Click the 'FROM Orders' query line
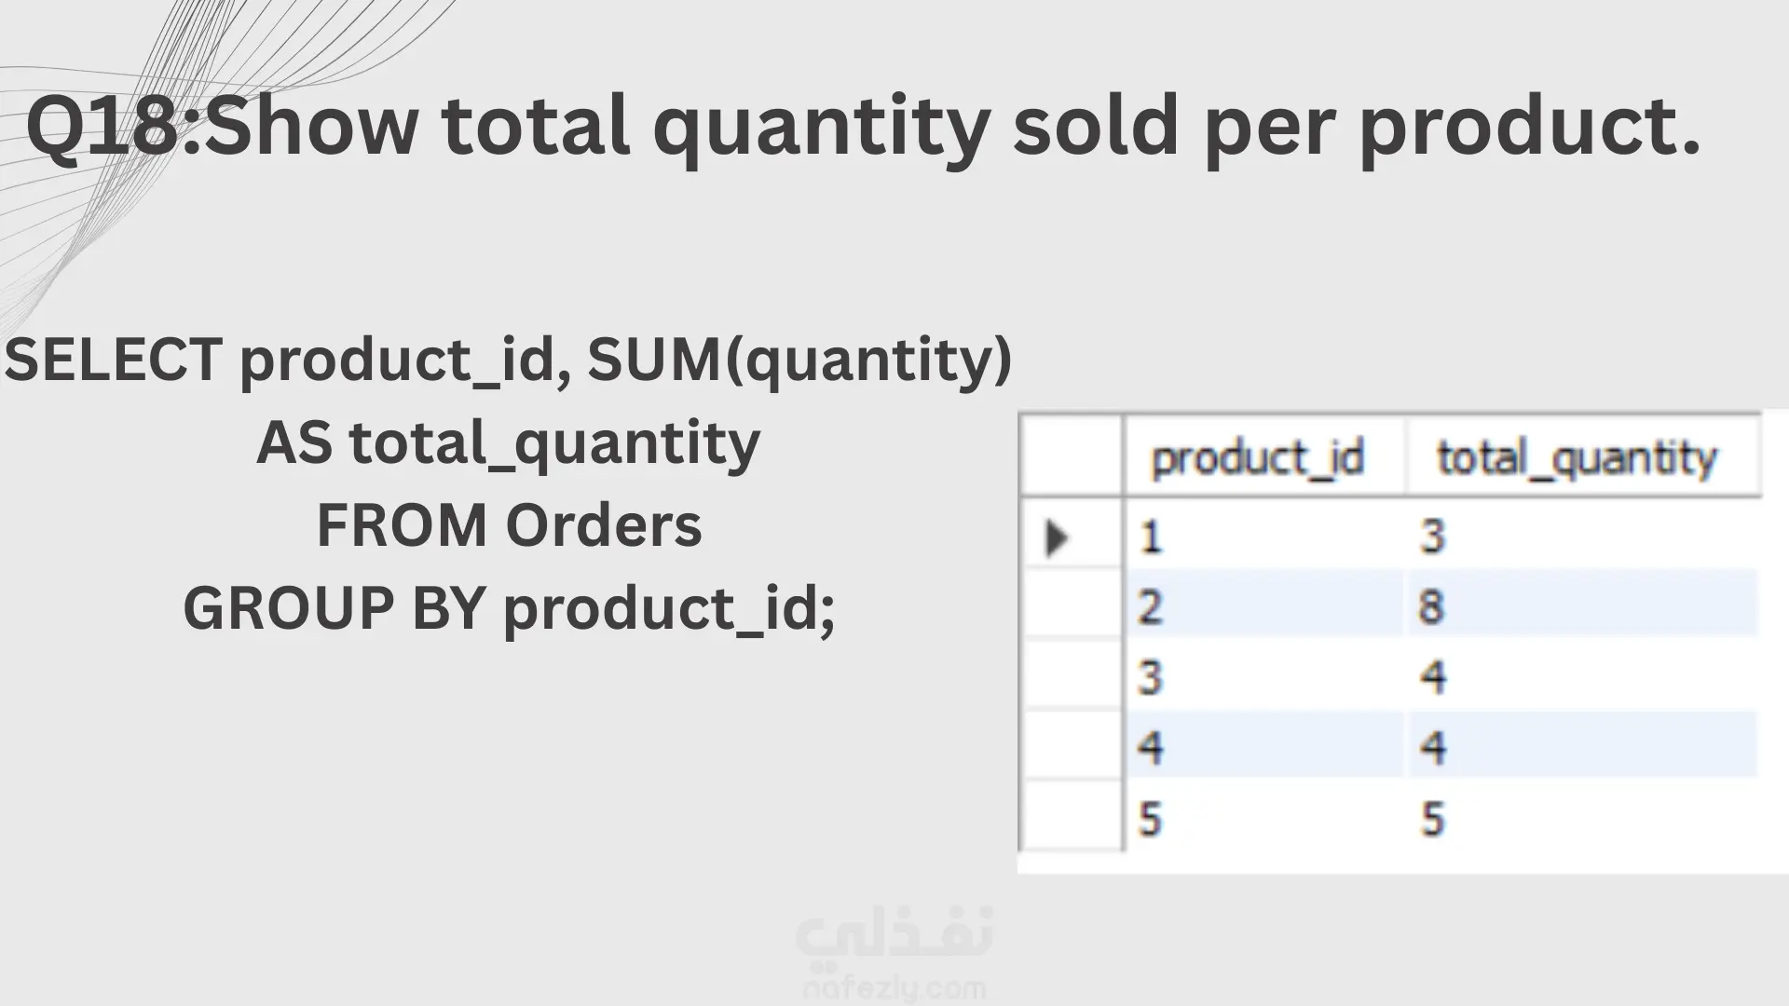 click(509, 525)
